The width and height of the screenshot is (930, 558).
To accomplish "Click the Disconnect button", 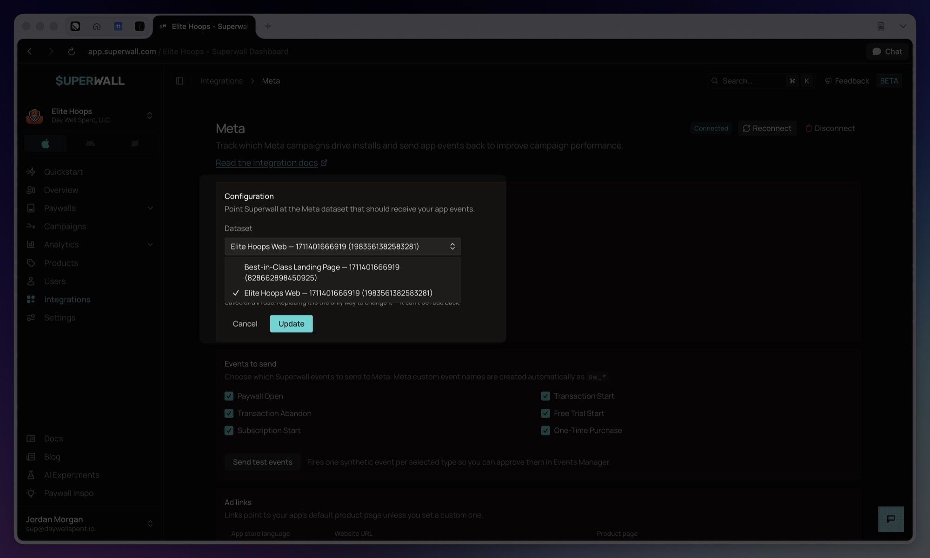I will 830,128.
